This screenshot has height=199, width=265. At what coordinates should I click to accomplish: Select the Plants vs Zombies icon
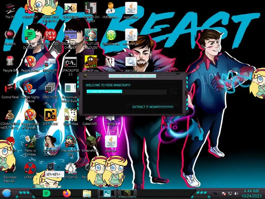click(30, 146)
